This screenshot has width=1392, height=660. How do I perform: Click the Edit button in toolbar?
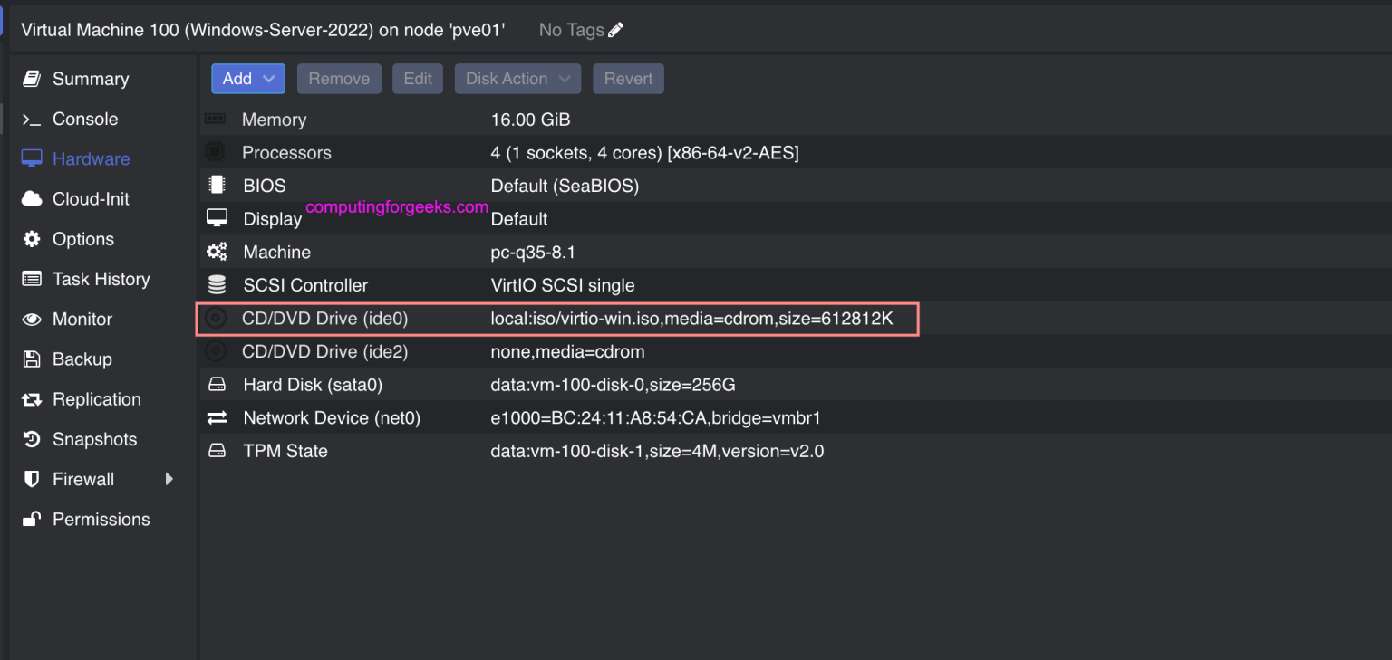coord(417,79)
